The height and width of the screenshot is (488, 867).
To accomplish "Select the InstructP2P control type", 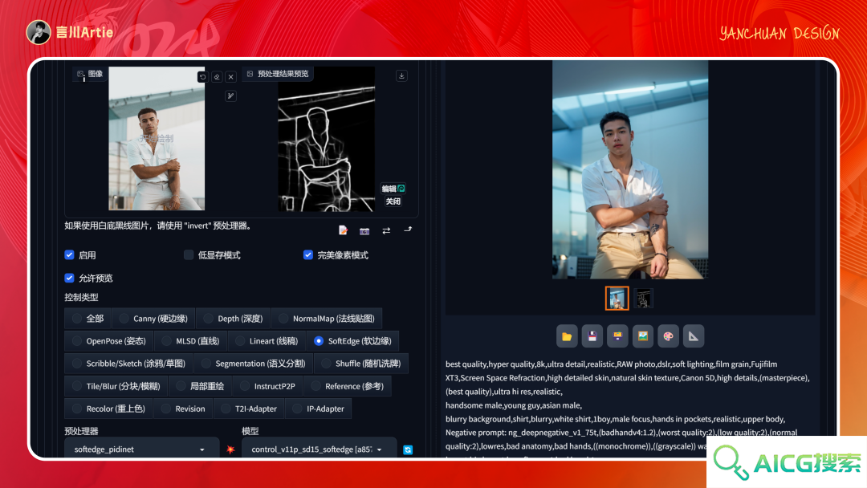I will (267, 386).
